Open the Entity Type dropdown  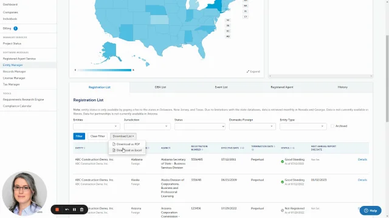click(303, 127)
